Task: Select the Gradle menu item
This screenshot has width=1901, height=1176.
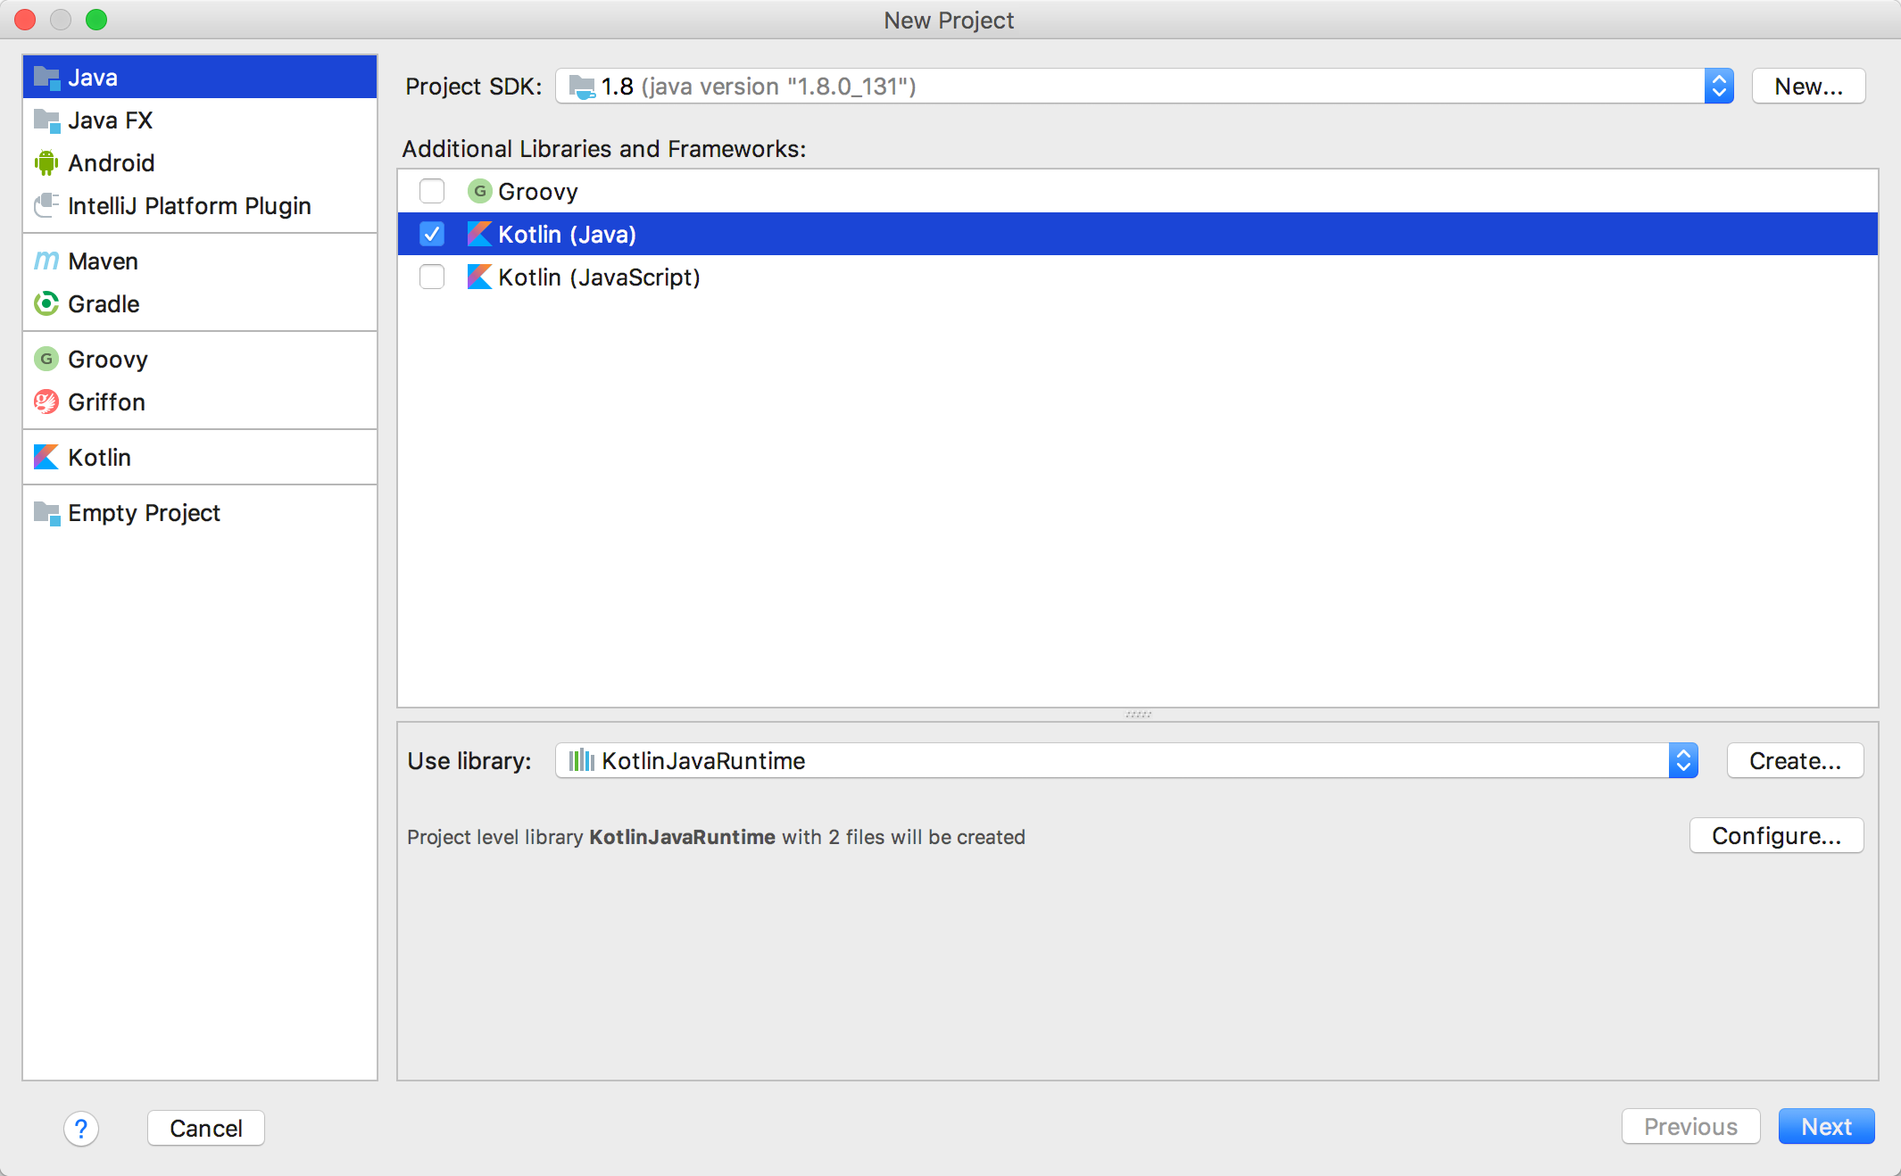Action: pyautogui.click(x=102, y=302)
